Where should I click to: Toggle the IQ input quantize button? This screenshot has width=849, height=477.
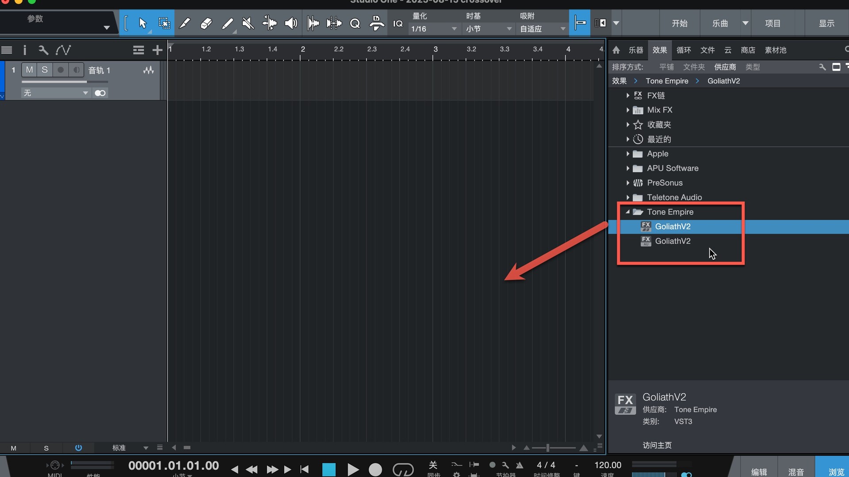(398, 23)
